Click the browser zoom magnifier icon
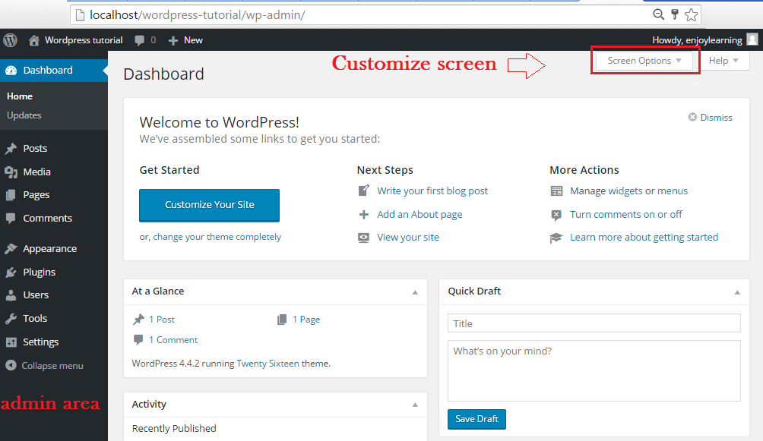This screenshot has width=763, height=441. click(x=658, y=14)
